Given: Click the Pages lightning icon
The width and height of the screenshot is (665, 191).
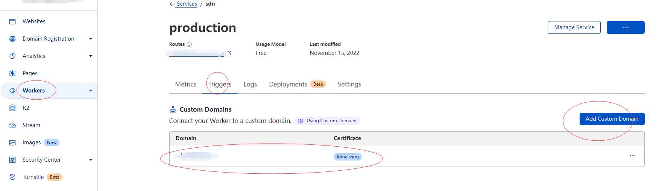Looking at the screenshot, I should 12,73.
